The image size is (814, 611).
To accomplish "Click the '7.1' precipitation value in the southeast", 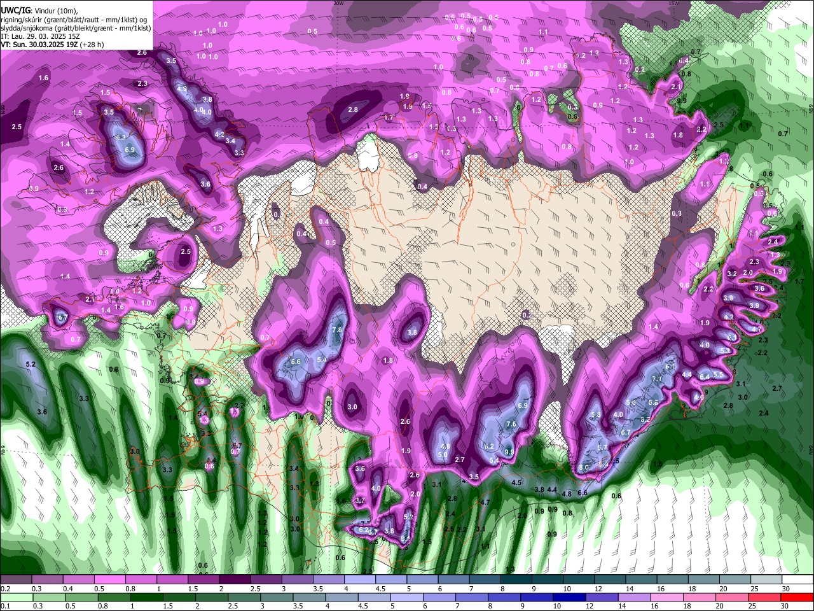I will (x=657, y=379).
